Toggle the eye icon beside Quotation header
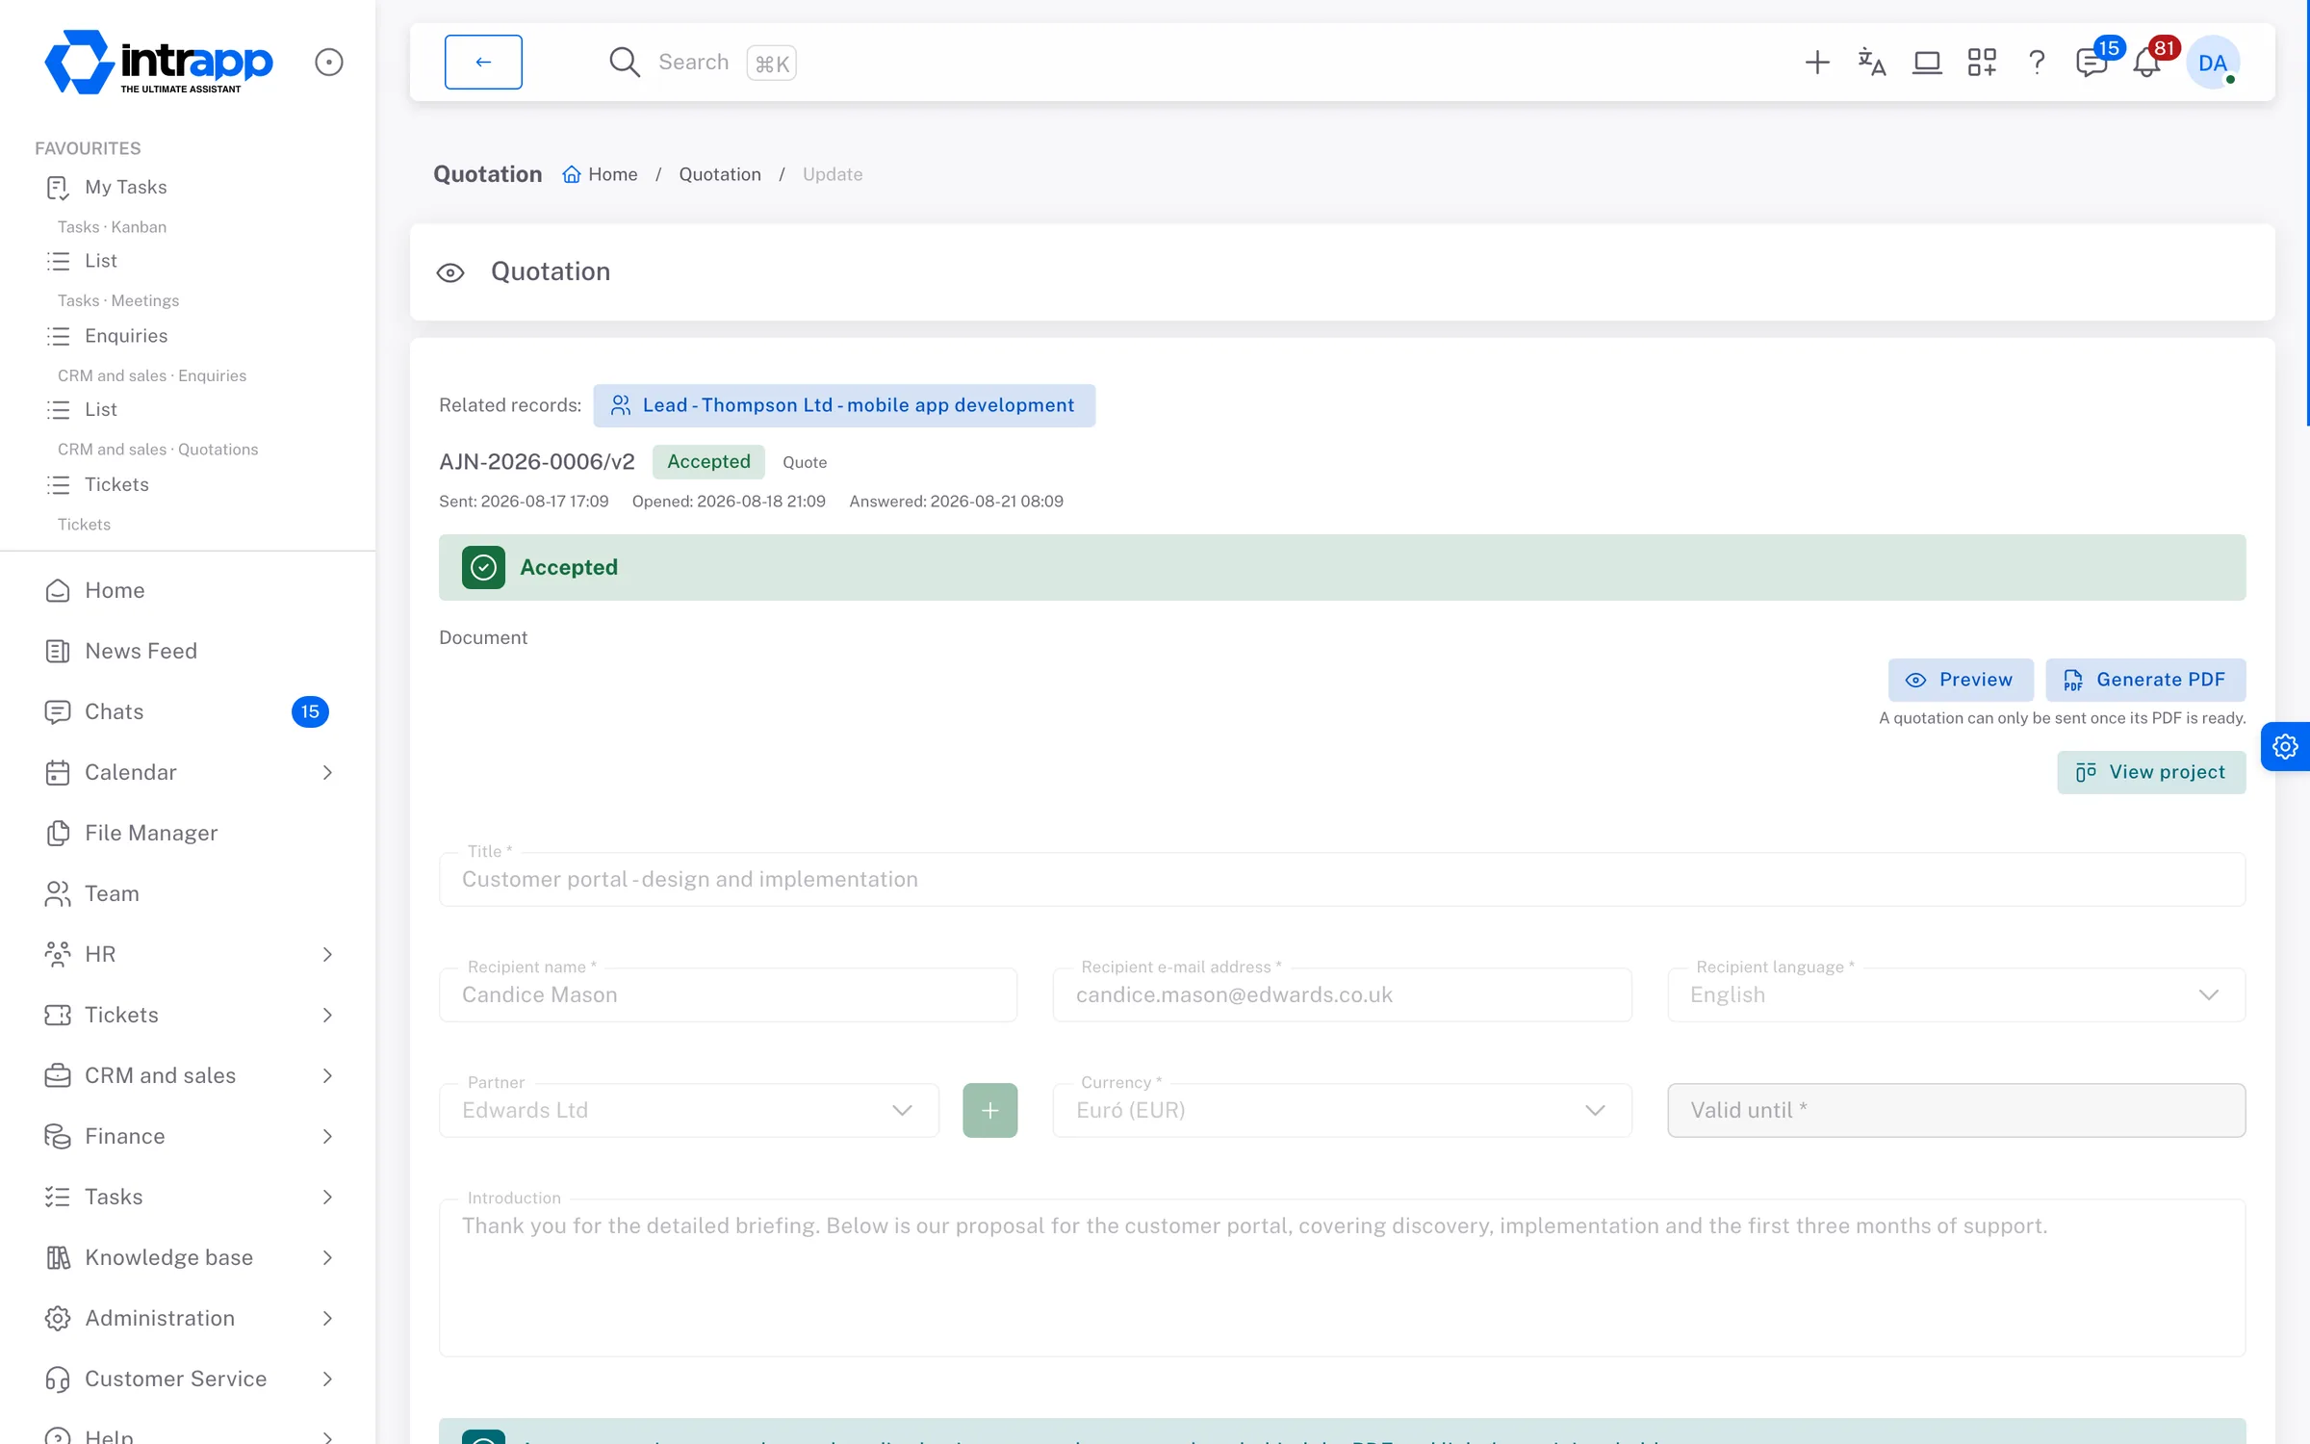This screenshot has height=1444, width=2310. point(450,272)
